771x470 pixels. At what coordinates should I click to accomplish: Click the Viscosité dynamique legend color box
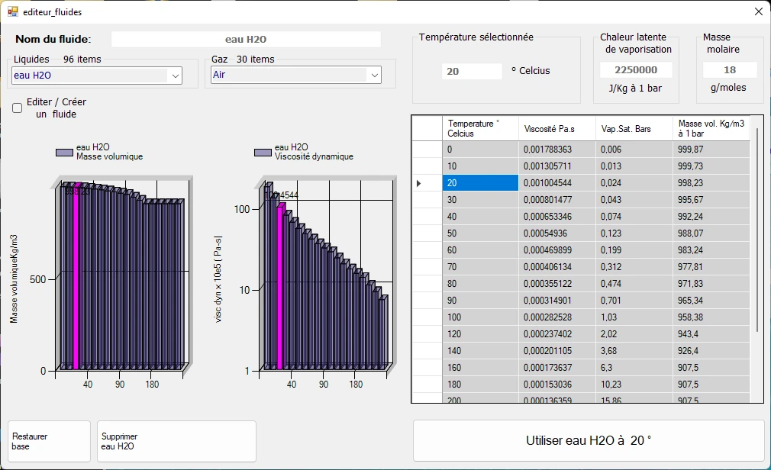click(263, 153)
